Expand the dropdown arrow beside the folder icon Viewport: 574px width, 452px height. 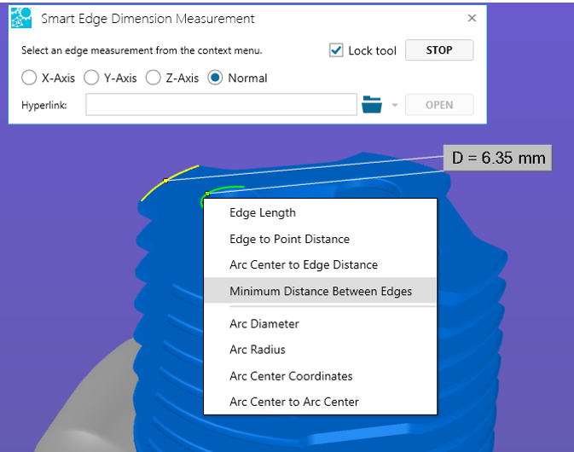395,105
